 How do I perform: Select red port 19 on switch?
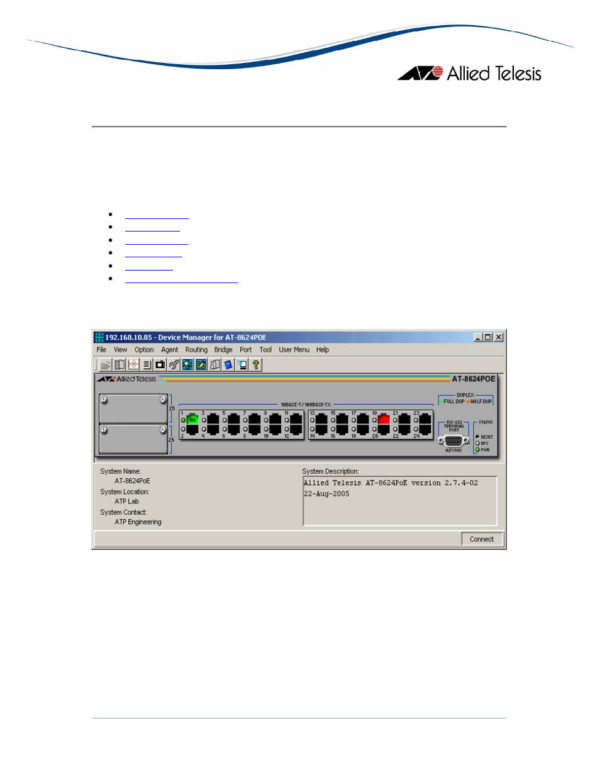pyautogui.click(x=384, y=419)
